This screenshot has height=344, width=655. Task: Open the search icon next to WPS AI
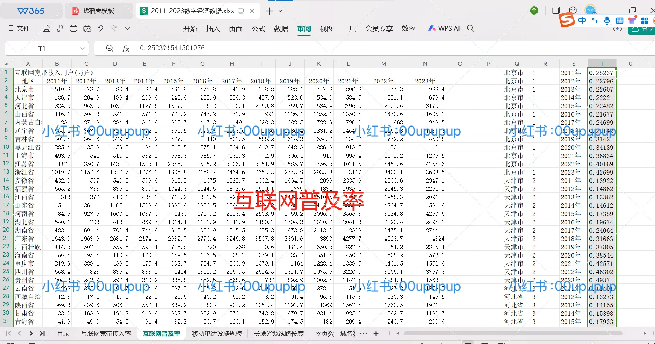[x=471, y=28]
